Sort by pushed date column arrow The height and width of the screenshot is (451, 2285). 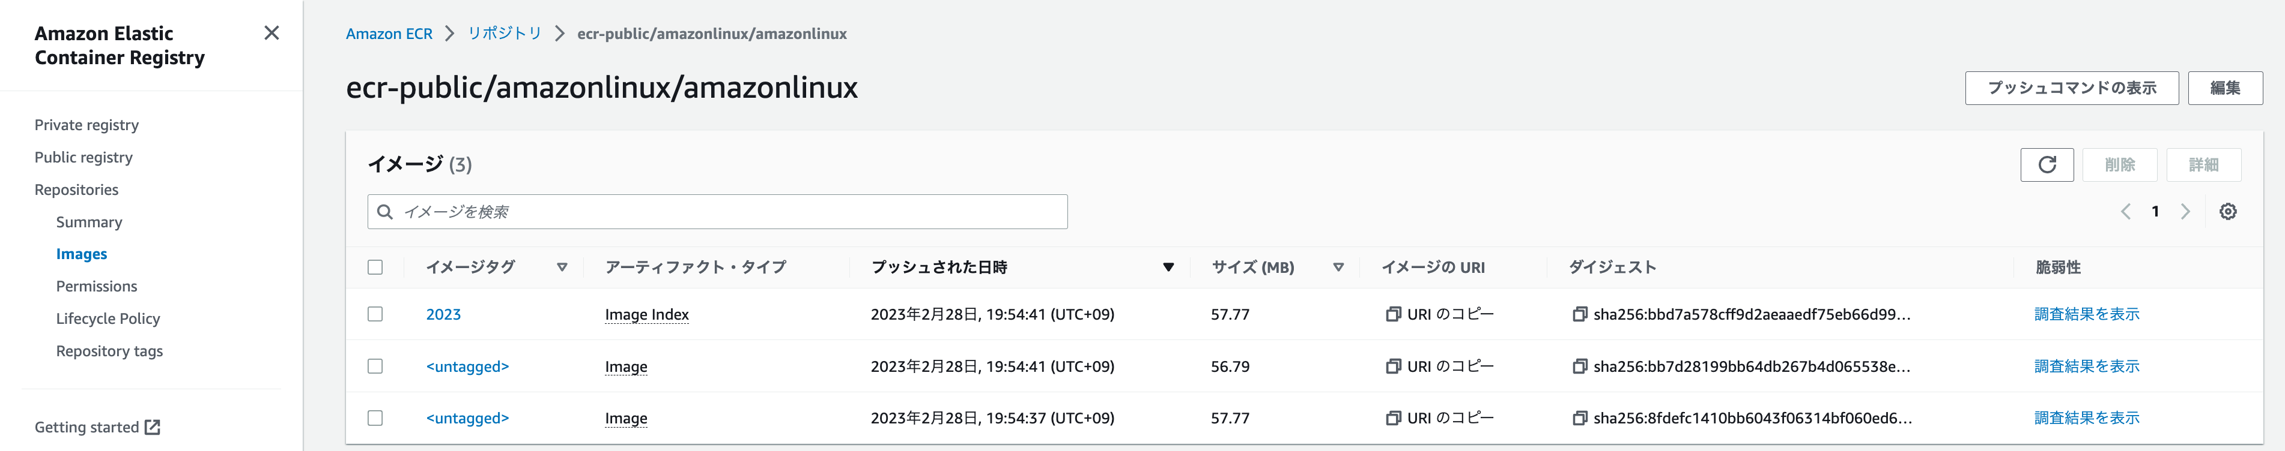1168,267
